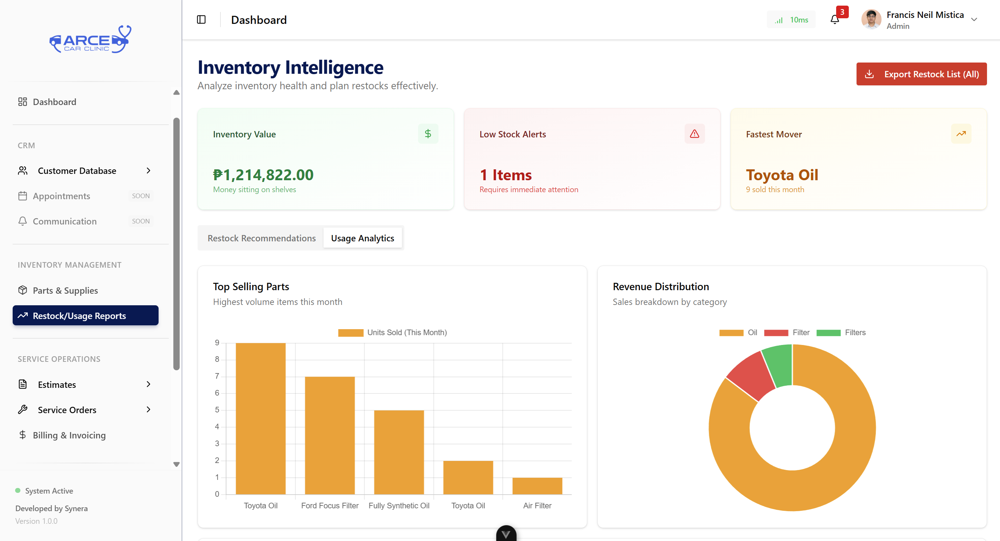
Task: Click the Dashboard icon in the sidebar
Action: [22, 102]
